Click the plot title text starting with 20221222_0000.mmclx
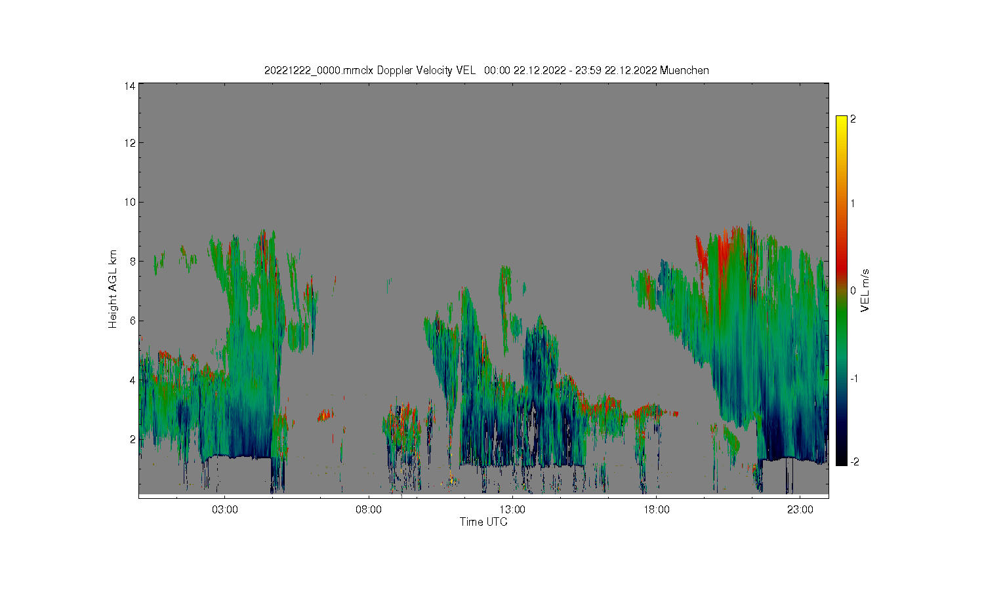The width and height of the screenshot is (984, 590). pos(486,70)
